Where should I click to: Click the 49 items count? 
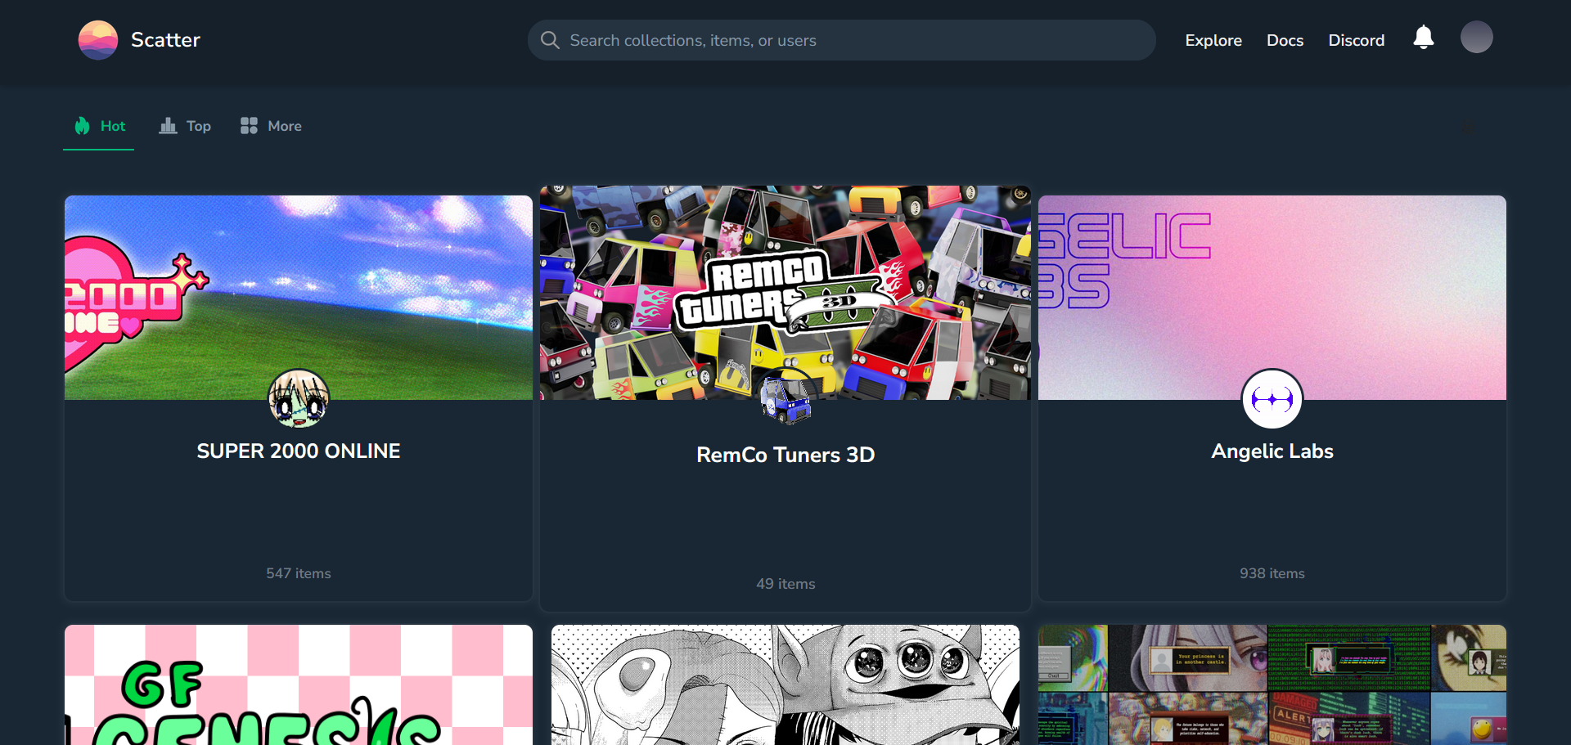pos(785,584)
